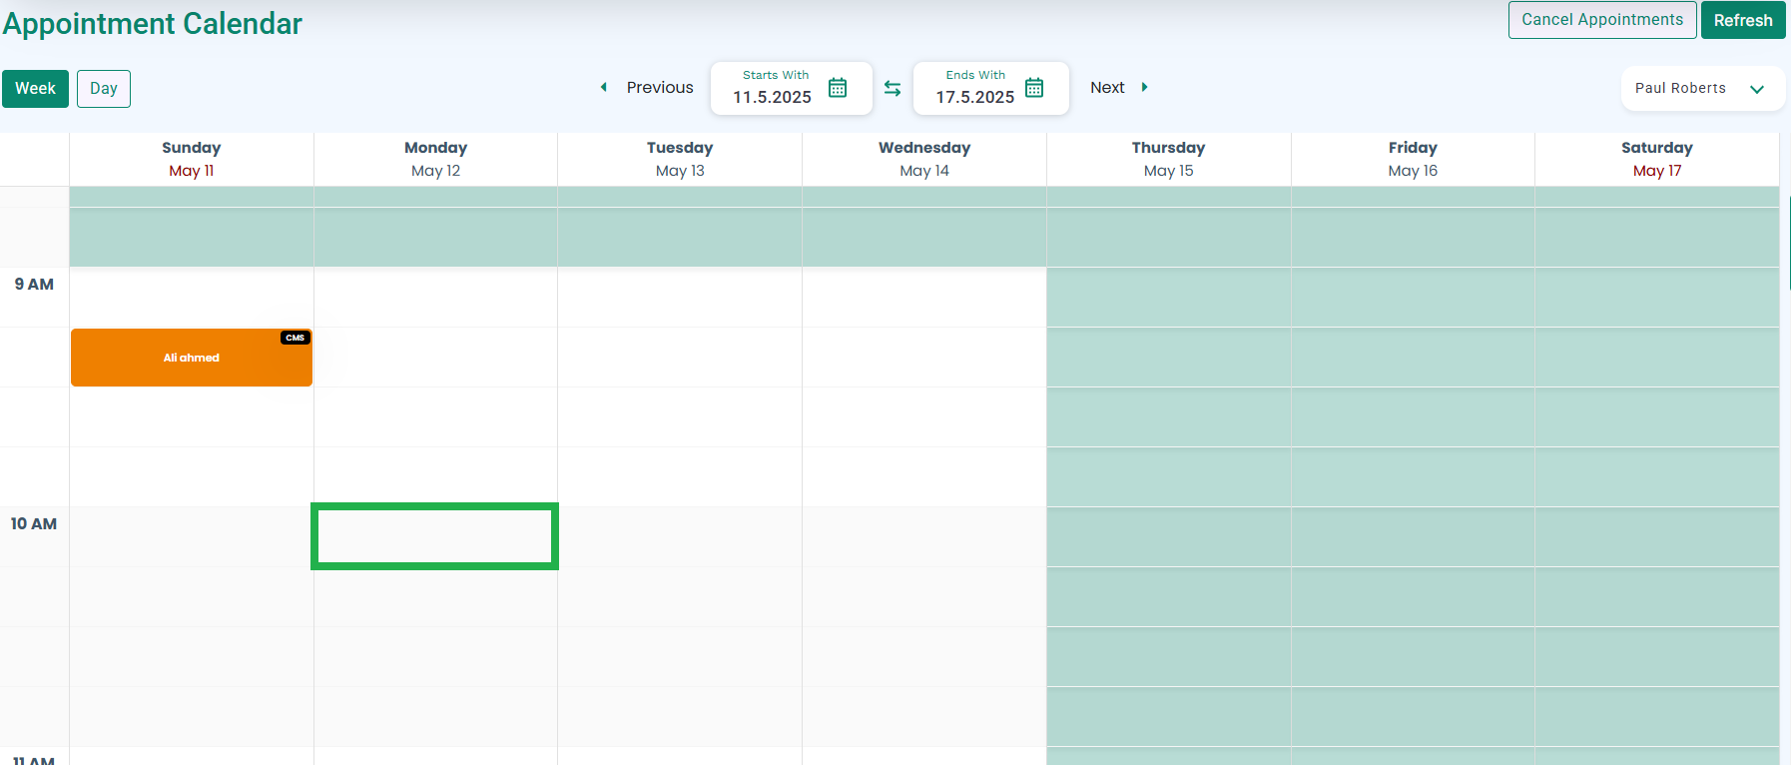This screenshot has width=1791, height=765.
Task: Select the Saturday May 17 column header
Action: click(1657, 159)
